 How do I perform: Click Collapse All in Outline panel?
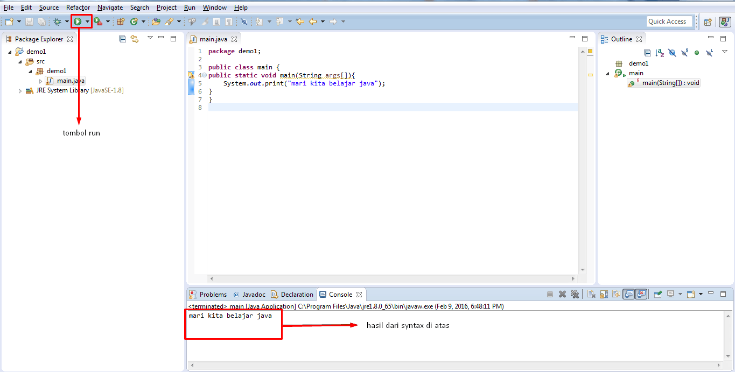tap(647, 53)
